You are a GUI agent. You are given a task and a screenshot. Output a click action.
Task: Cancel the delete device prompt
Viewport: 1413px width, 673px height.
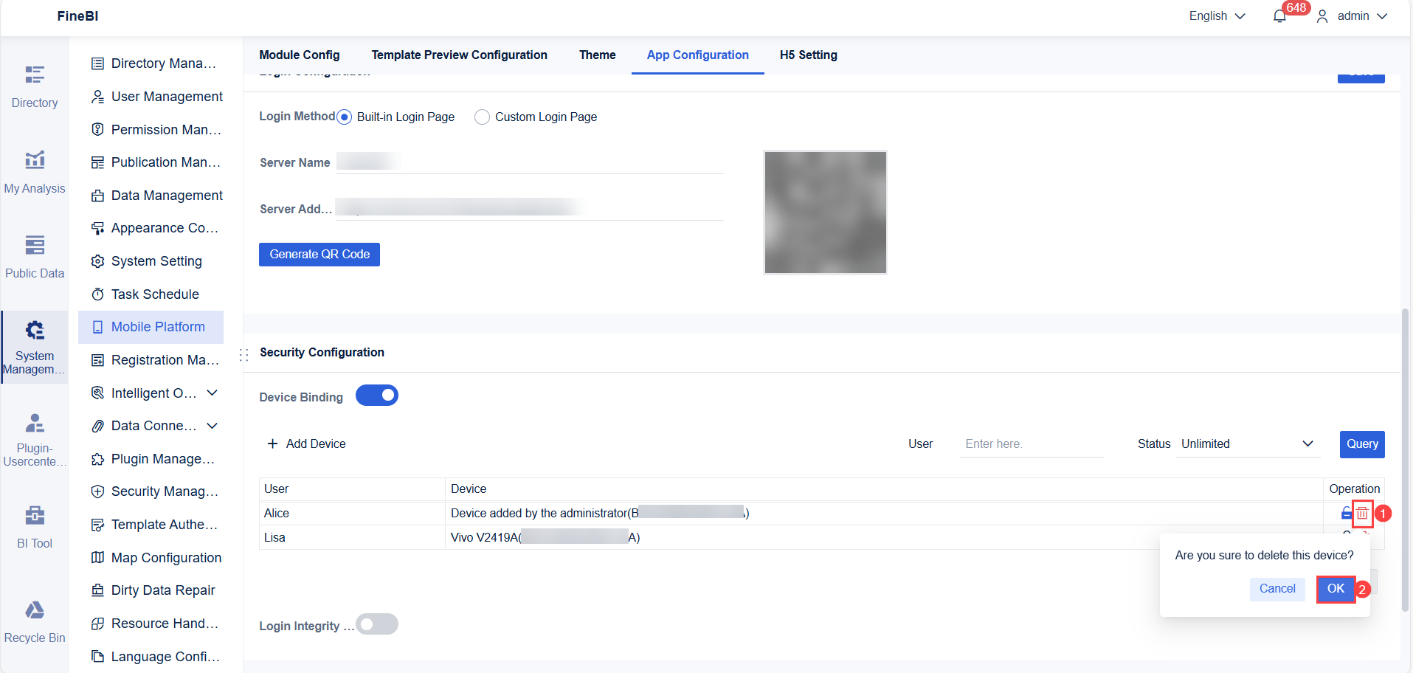pos(1277,589)
